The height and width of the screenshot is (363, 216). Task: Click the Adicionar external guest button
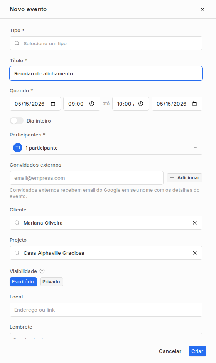[x=185, y=178]
